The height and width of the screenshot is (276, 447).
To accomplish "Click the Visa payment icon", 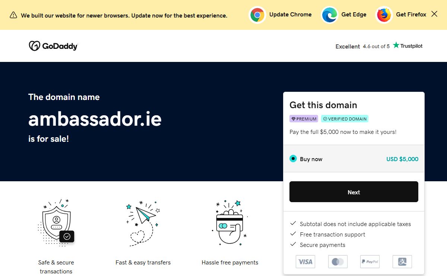I will coord(305,261).
